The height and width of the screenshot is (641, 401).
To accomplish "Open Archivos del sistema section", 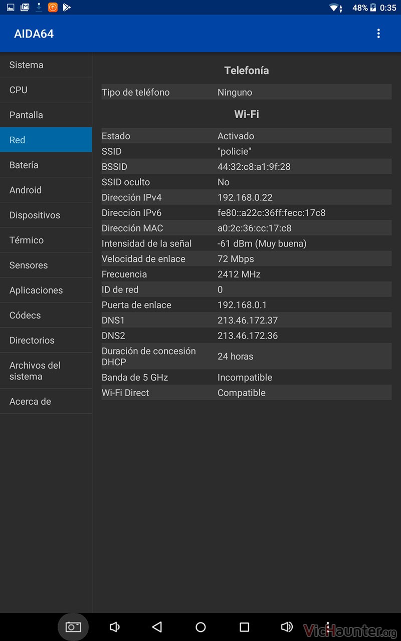I will [x=46, y=371].
